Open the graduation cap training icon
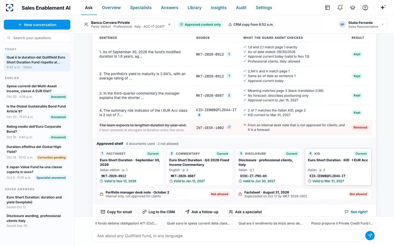The width and height of the screenshot is (394, 246). (353, 8)
